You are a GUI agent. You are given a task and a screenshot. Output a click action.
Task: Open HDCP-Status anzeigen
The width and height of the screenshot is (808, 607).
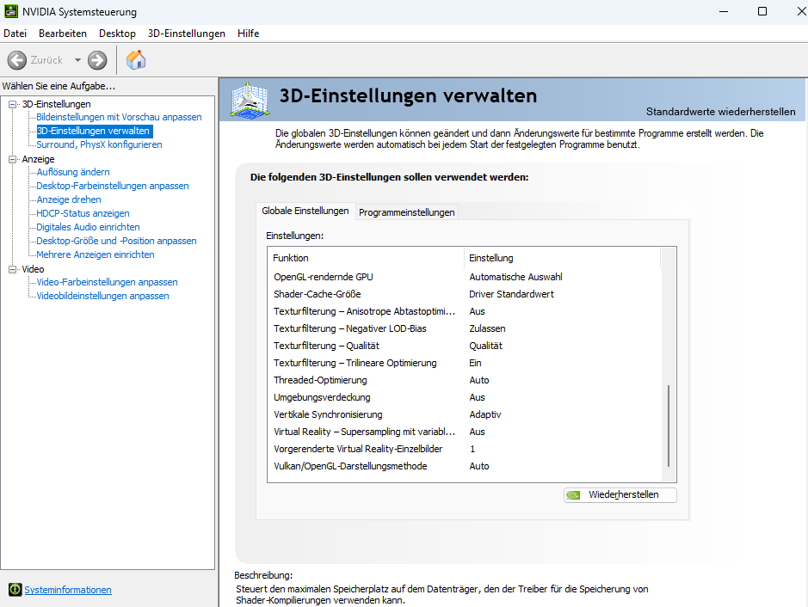[x=83, y=213]
